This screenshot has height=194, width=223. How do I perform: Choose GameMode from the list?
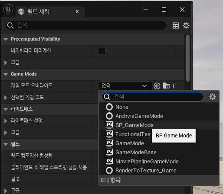[x=159, y=143]
